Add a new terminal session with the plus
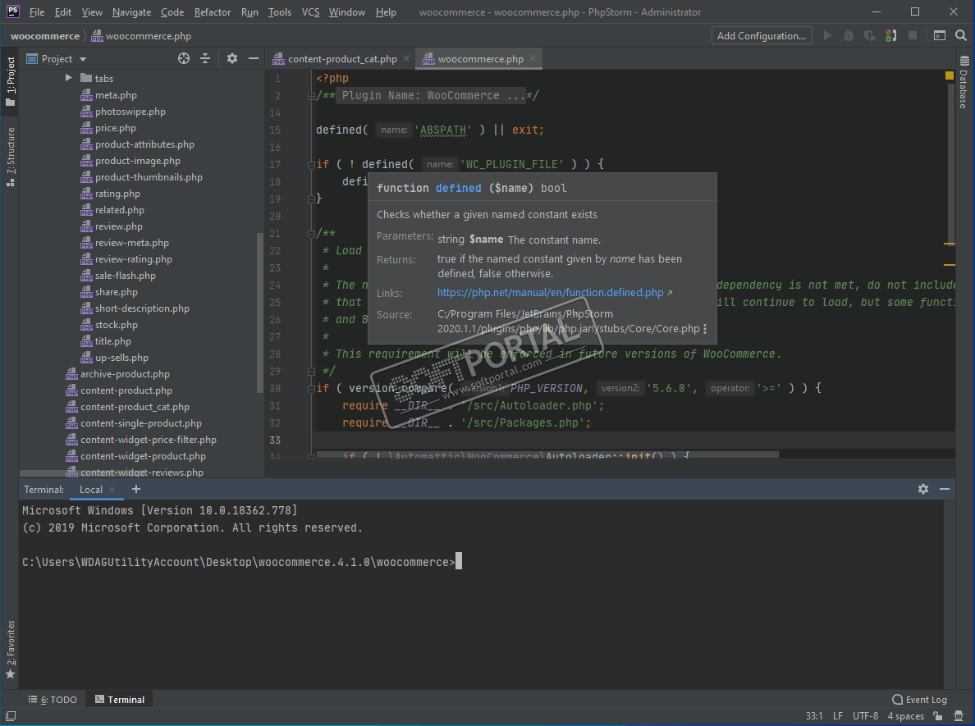This screenshot has width=975, height=726. 136,489
